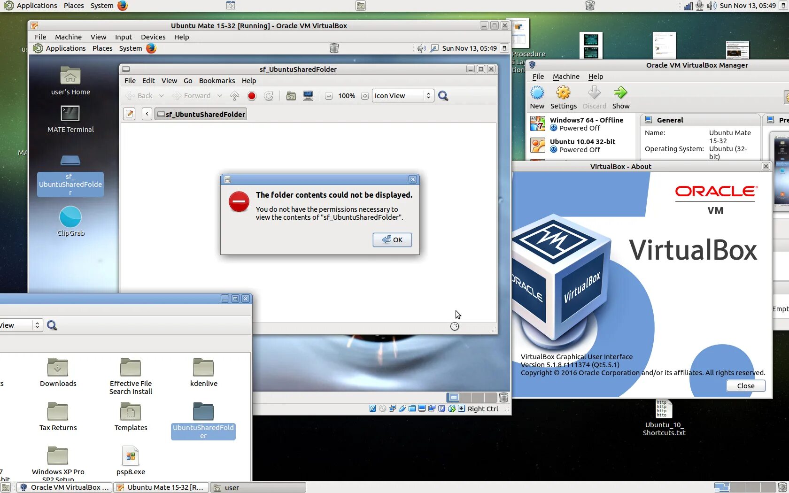
Task: Open the Downloads folder in user window
Action: [x=58, y=372]
